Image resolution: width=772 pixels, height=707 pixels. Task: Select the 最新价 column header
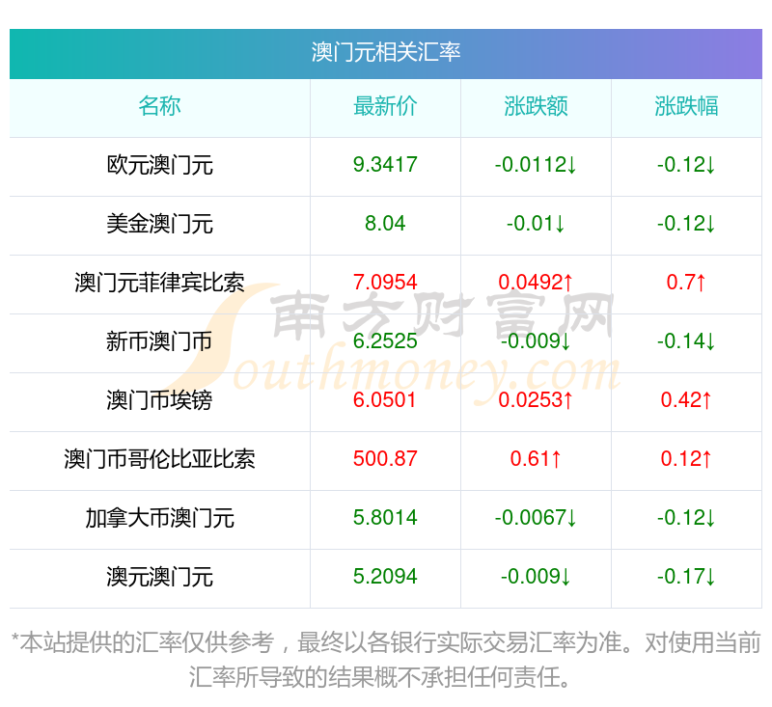point(385,106)
